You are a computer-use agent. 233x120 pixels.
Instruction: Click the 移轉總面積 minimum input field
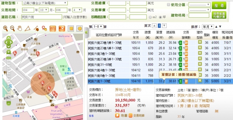click(x=117, y=17)
